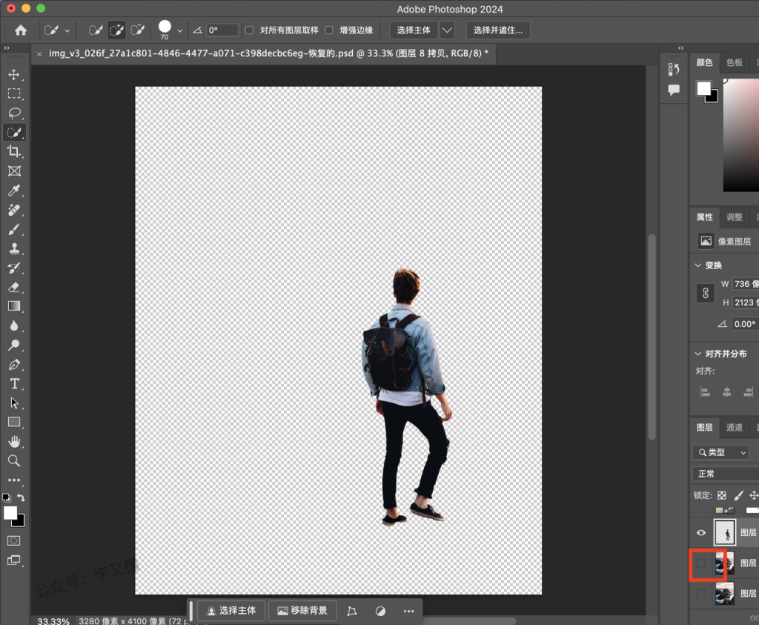Show the bottom layer in Layers panel

pyautogui.click(x=700, y=594)
